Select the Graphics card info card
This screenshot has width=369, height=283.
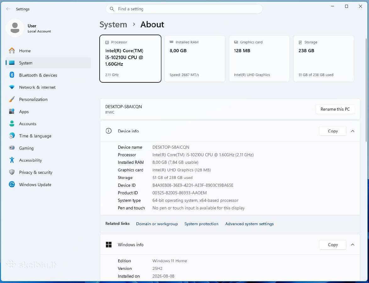[259, 58]
